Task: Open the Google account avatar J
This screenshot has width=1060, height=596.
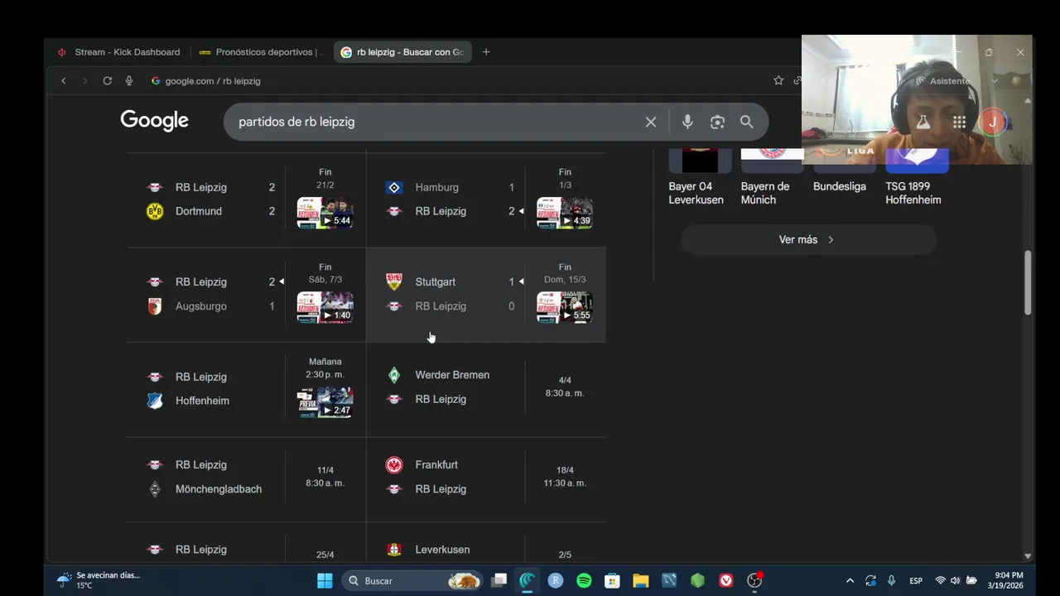Action: (992, 122)
